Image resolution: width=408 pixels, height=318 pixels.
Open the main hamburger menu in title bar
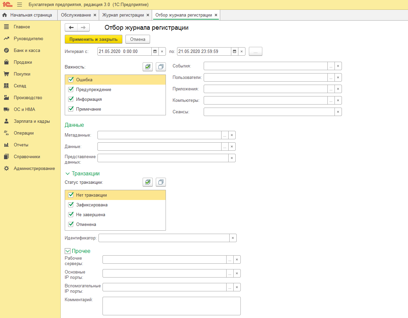click(x=20, y=5)
